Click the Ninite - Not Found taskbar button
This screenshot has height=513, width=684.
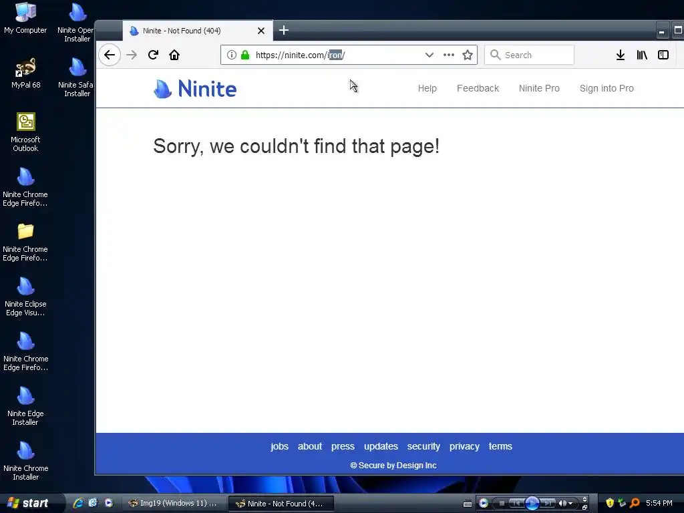pyautogui.click(x=281, y=504)
